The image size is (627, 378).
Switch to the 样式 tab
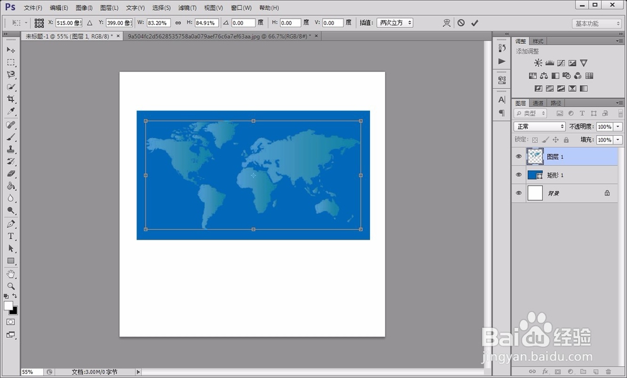[538, 41]
